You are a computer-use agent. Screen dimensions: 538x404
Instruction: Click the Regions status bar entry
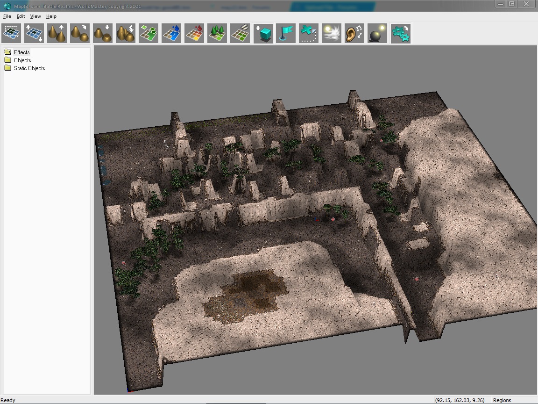point(502,400)
